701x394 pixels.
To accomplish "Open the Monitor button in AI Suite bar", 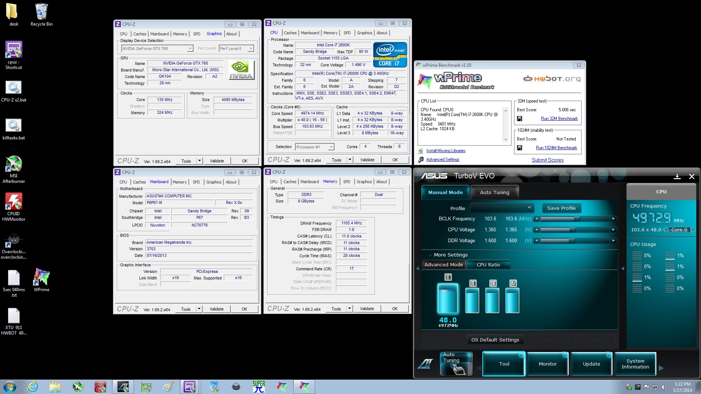I will click(548, 364).
